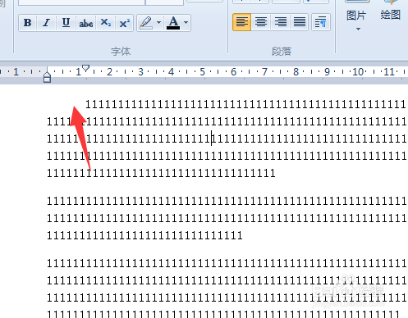
Task: Open the font color dropdown arrow
Action: pos(186,23)
